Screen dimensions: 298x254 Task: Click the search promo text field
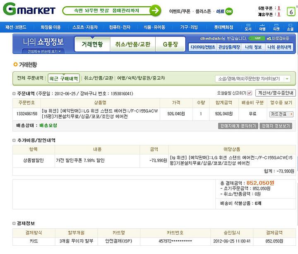click(106, 10)
